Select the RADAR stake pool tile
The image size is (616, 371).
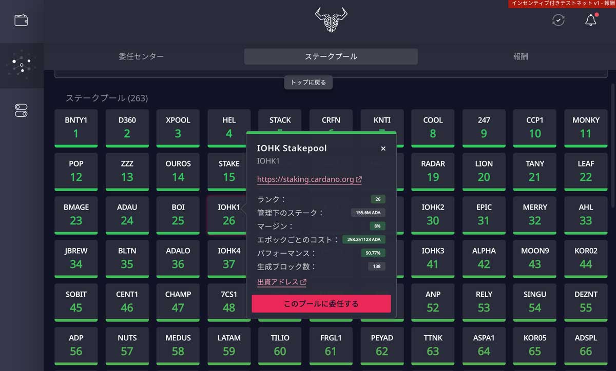pos(433,172)
